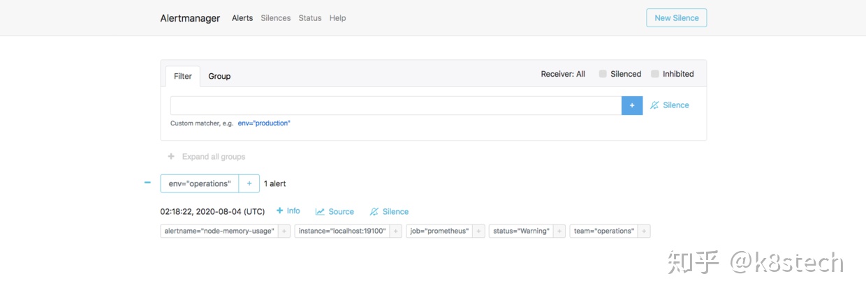Click the New Silence button

coord(677,18)
